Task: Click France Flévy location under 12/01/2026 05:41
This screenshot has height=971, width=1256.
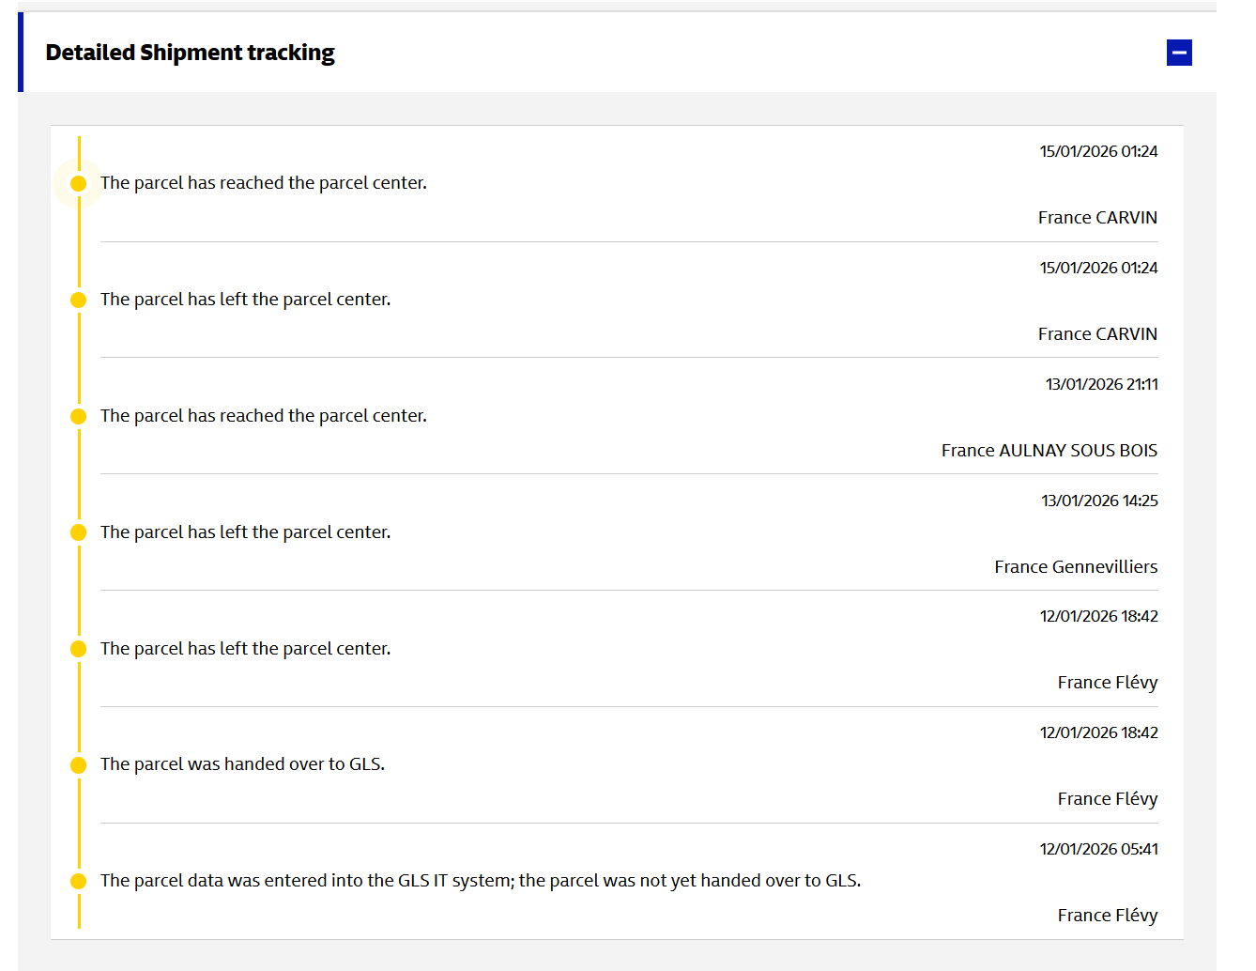Action: pos(1108,916)
